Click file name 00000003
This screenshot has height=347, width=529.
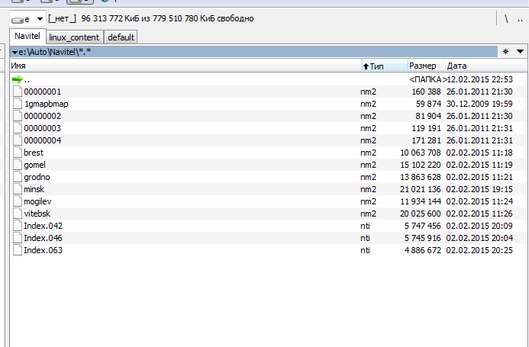(x=43, y=128)
